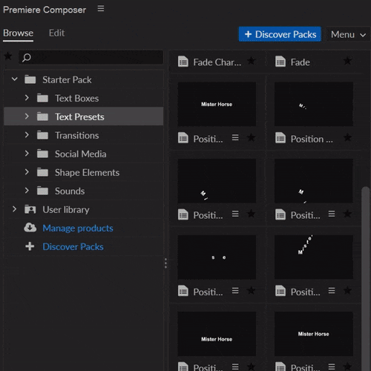Click the User library folder icon
The height and width of the screenshot is (371, 371).
[x=30, y=209]
